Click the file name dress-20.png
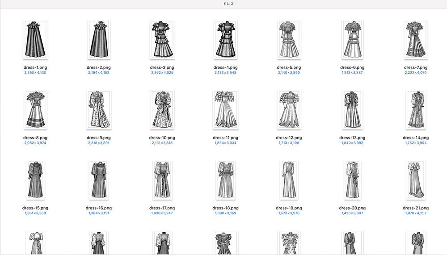Image resolution: width=447 pixels, height=255 pixels. pyautogui.click(x=352, y=208)
